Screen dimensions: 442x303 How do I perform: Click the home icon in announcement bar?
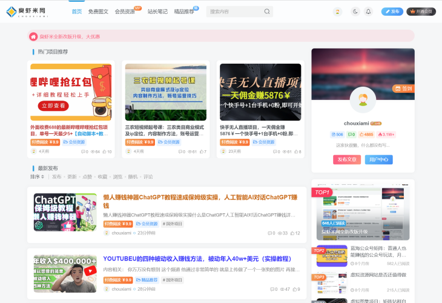34,36
